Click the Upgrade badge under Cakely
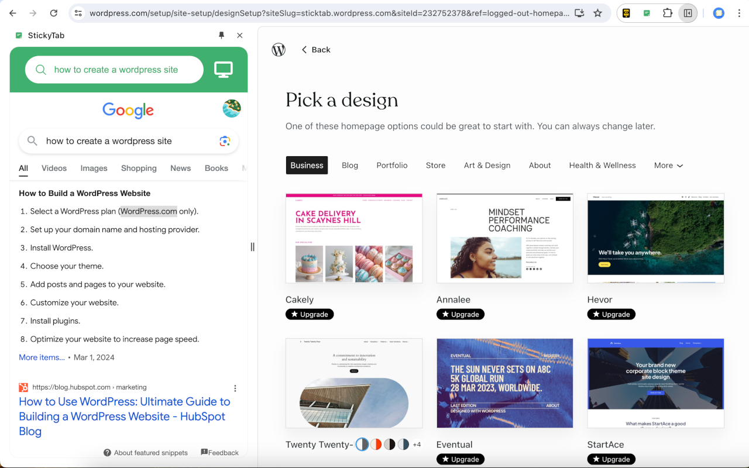 click(x=310, y=314)
